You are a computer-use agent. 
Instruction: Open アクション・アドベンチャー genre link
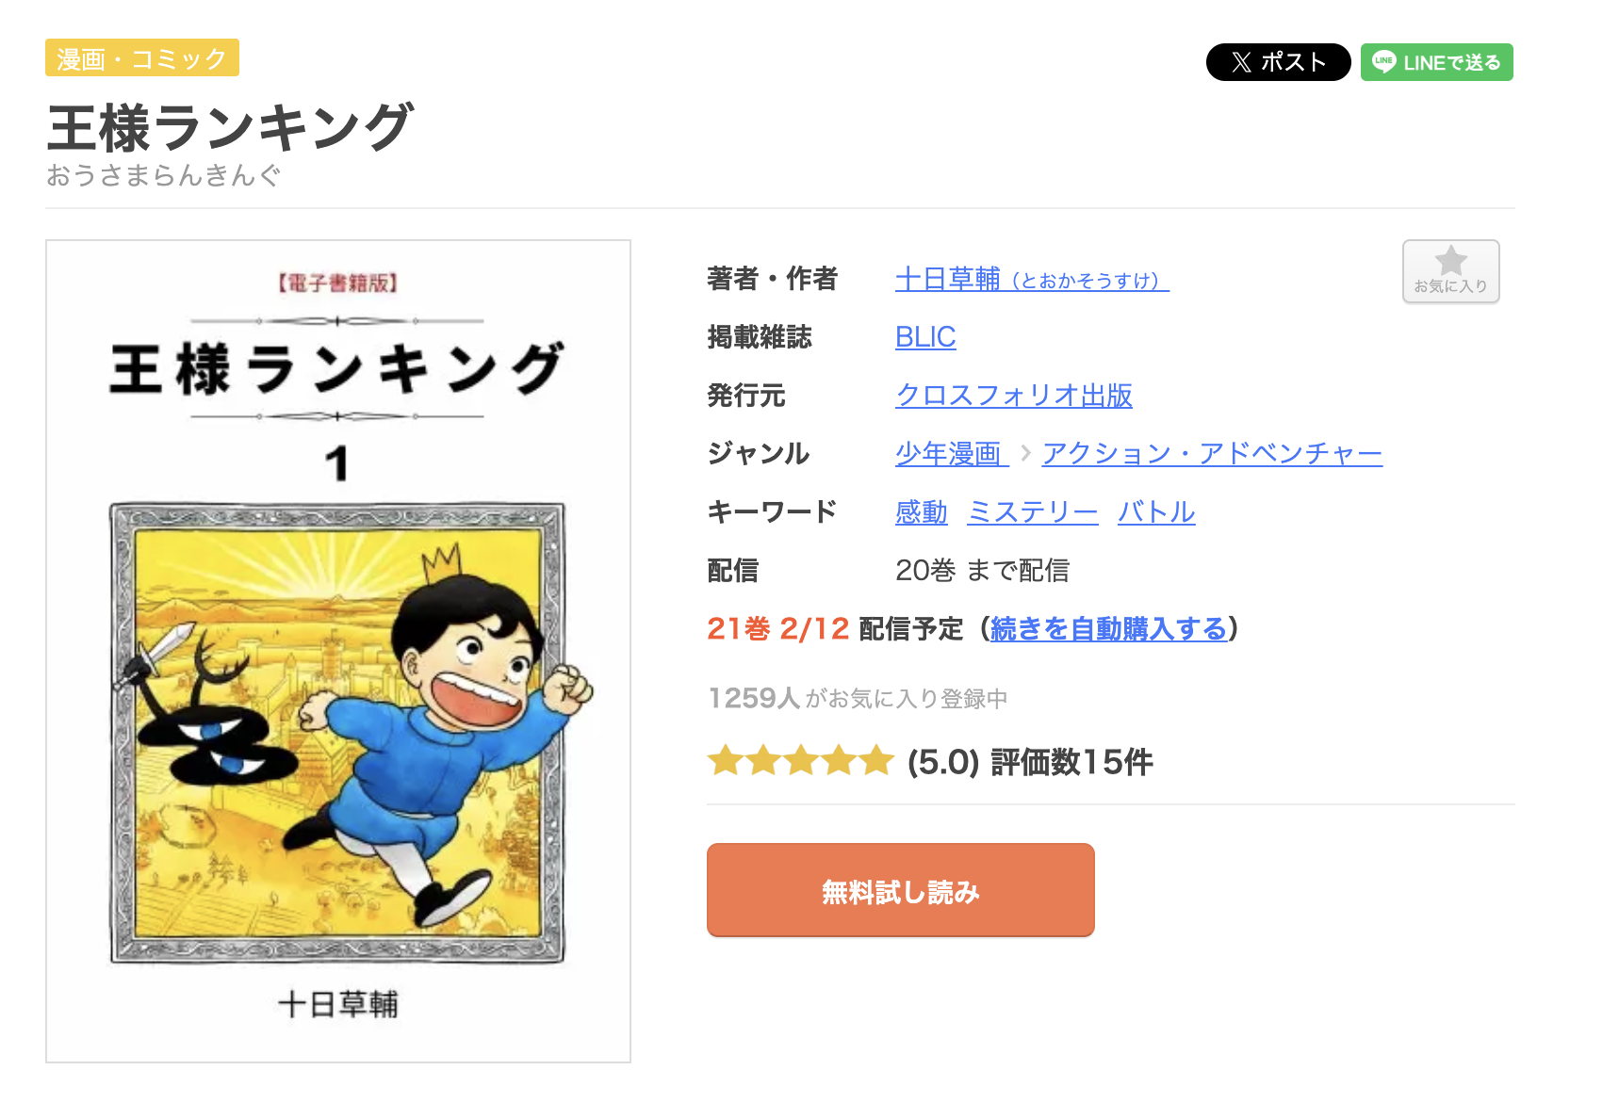pos(1212,454)
